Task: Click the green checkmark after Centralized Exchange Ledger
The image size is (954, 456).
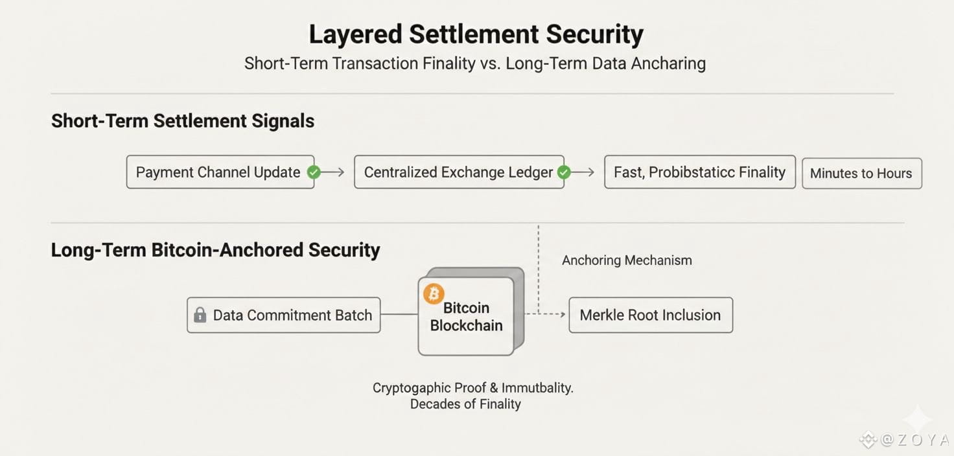Action: pos(564,172)
